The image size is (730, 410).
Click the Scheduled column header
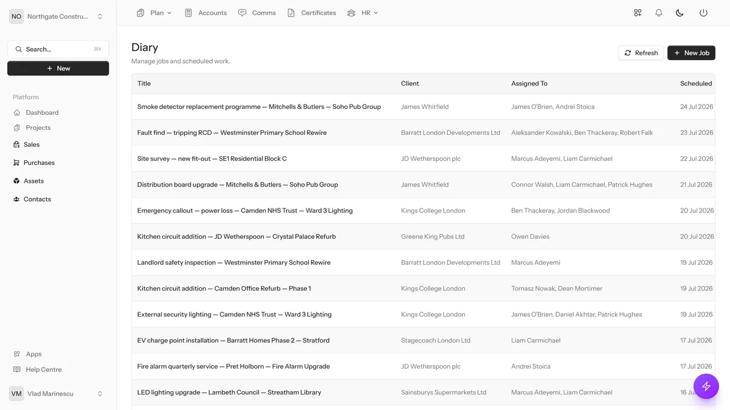coord(696,83)
